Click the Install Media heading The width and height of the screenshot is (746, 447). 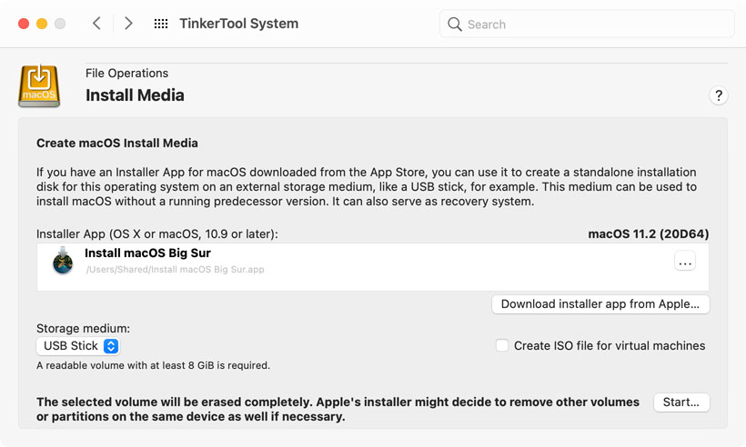135,95
